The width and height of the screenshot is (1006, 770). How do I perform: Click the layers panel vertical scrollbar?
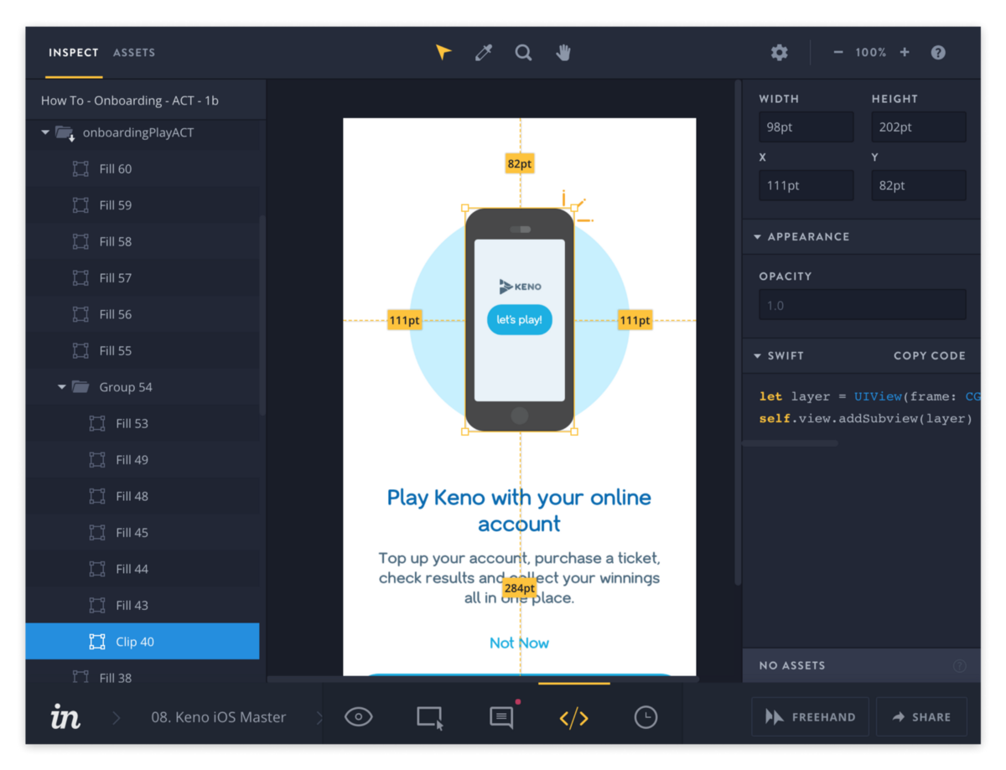click(262, 314)
